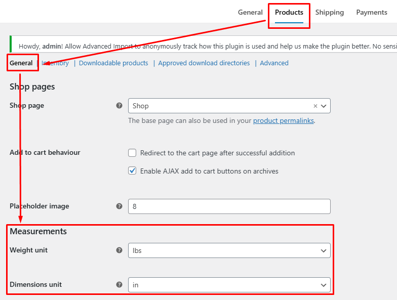Viewport: 397px width, 300px height.
Task: Select the General products subsection
Action: coord(21,63)
